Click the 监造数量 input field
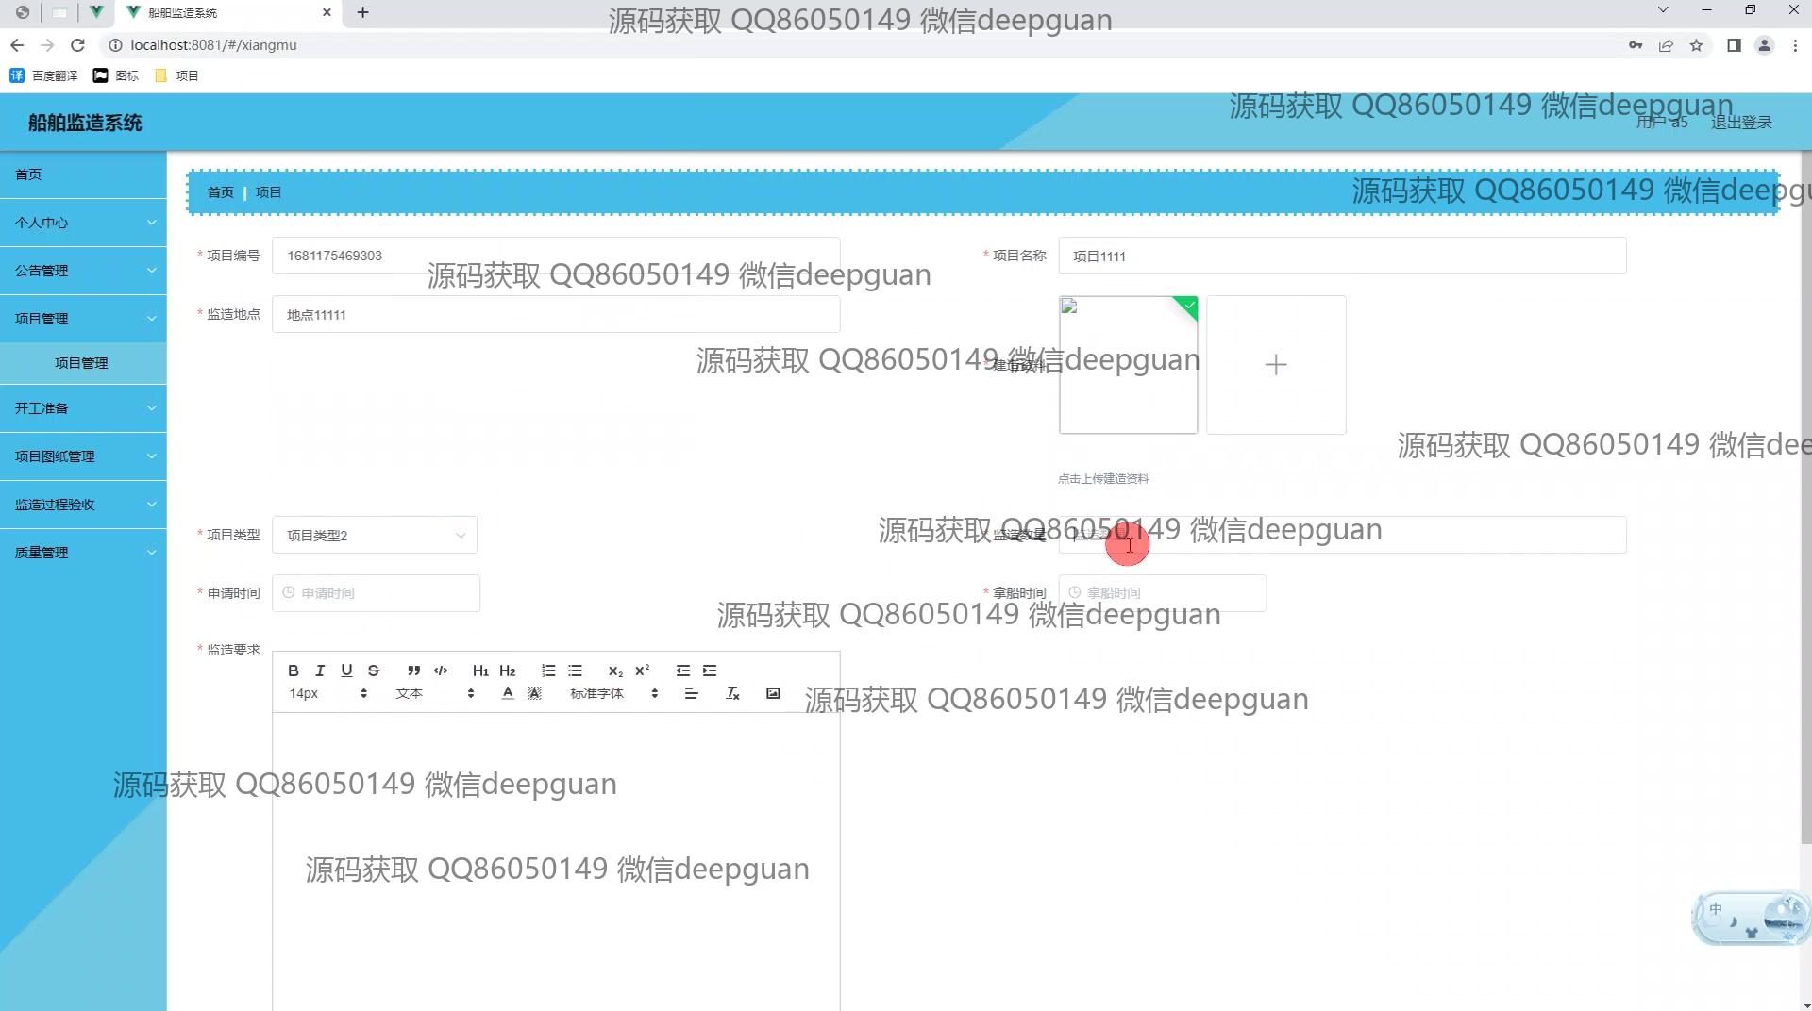The image size is (1812, 1011). pyautogui.click(x=1342, y=535)
